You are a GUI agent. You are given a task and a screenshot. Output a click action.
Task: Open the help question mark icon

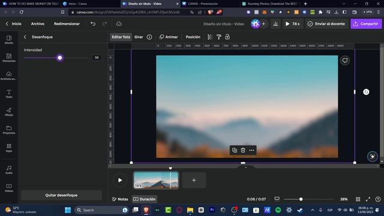378,199
